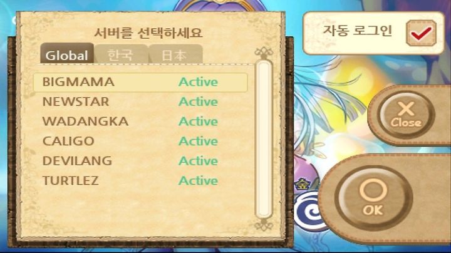Click the blue spiral swirl icon
Screen dimensions: 451x253
308,212
